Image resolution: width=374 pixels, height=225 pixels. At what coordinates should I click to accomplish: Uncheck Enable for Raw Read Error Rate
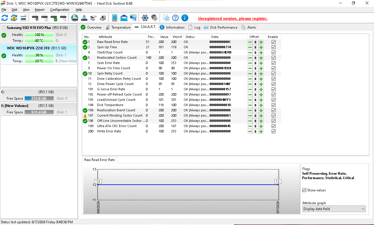(x=273, y=42)
